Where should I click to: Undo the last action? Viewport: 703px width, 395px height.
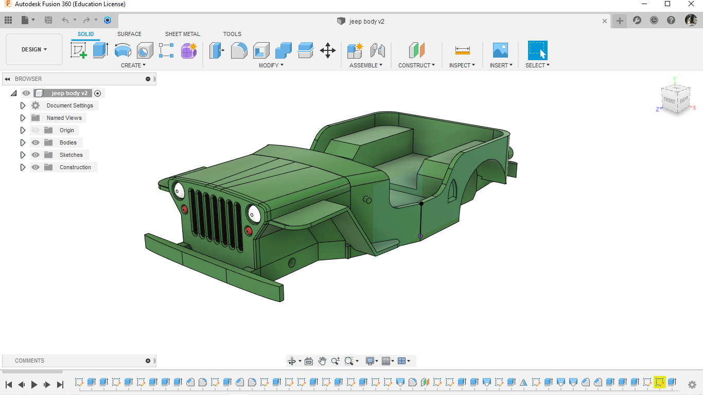click(65, 21)
